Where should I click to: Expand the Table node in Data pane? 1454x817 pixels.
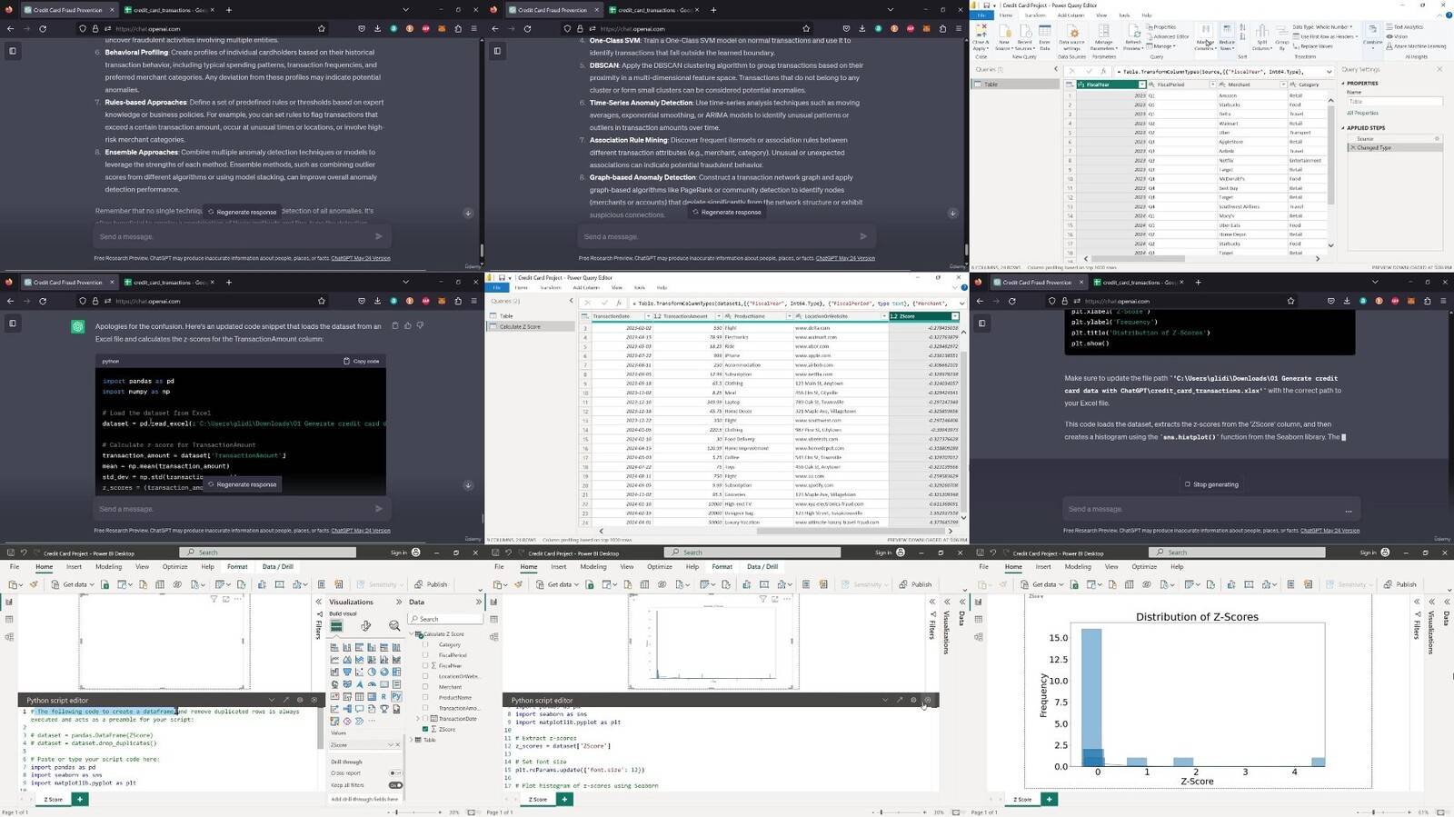point(412,740)
